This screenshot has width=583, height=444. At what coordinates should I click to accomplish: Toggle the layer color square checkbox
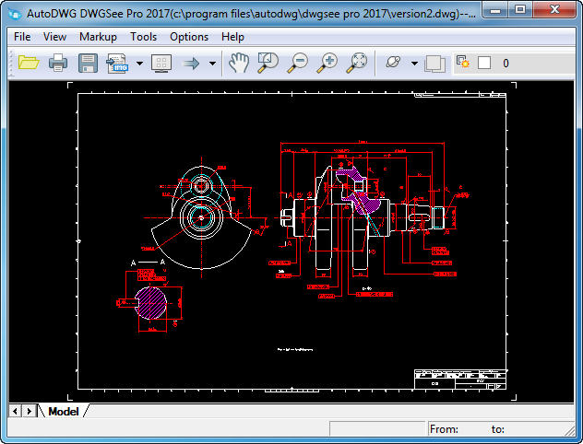click(x=484, y=64)
